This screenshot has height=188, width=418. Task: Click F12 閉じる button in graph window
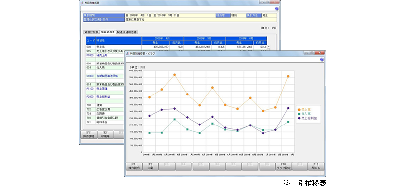coord(316,166)
